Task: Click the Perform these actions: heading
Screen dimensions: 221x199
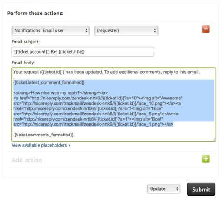Action: 35,13
